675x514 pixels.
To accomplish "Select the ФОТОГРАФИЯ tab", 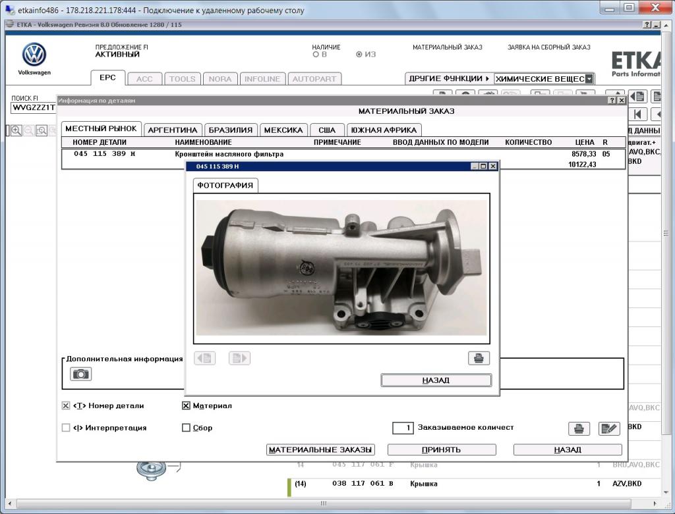I will click(225, 185).
